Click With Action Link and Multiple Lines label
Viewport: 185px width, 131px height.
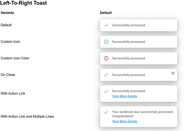click(x=27, y=117)
